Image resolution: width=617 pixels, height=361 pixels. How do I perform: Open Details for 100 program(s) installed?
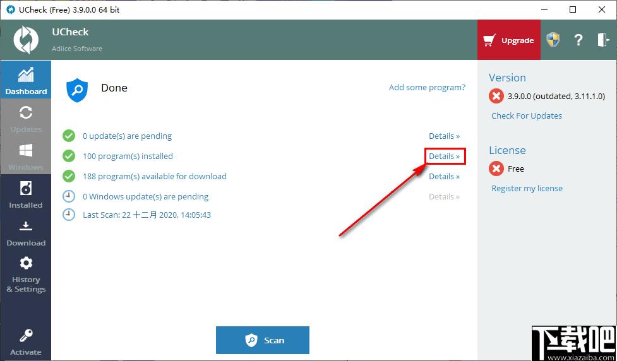(444, 156)
